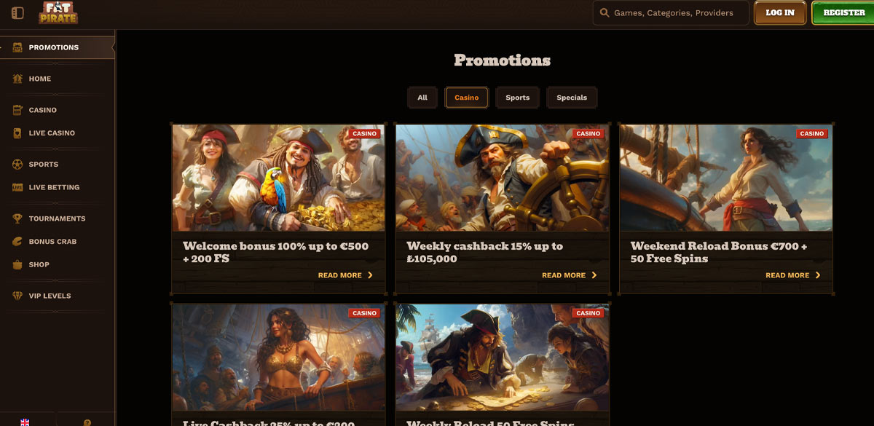Switch to the Casino filter tab
This screenshot has height=426, width=874.
[466, 97]
